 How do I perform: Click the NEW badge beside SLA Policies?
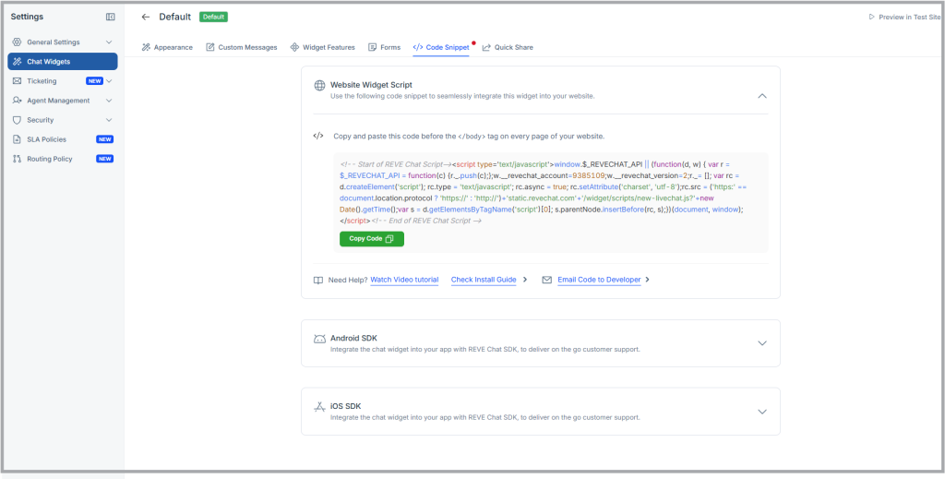coord(105,139)
